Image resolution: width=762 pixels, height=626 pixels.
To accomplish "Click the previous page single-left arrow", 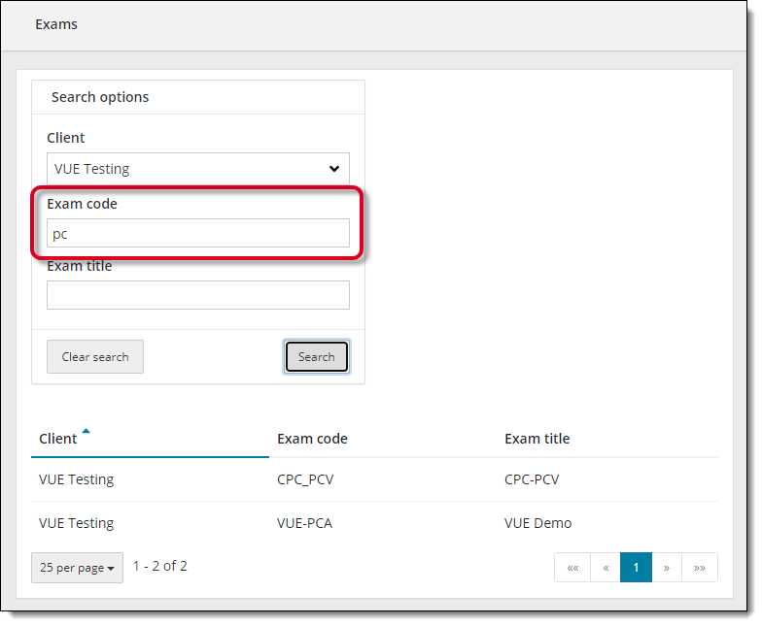I will pos(606,568).
